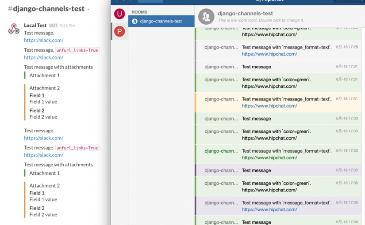Open hipchat.com link in the 17:31 message_format=text message
Image resolution: width=365 pixels, height=225 pixels.
pos(269,106)
